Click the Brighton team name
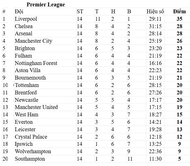This screenshot has height=166, width=190. (25, 48)
